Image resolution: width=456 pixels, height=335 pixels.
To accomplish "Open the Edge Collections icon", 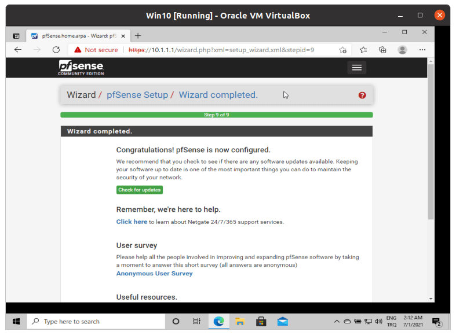I will [x=382, y=50].
